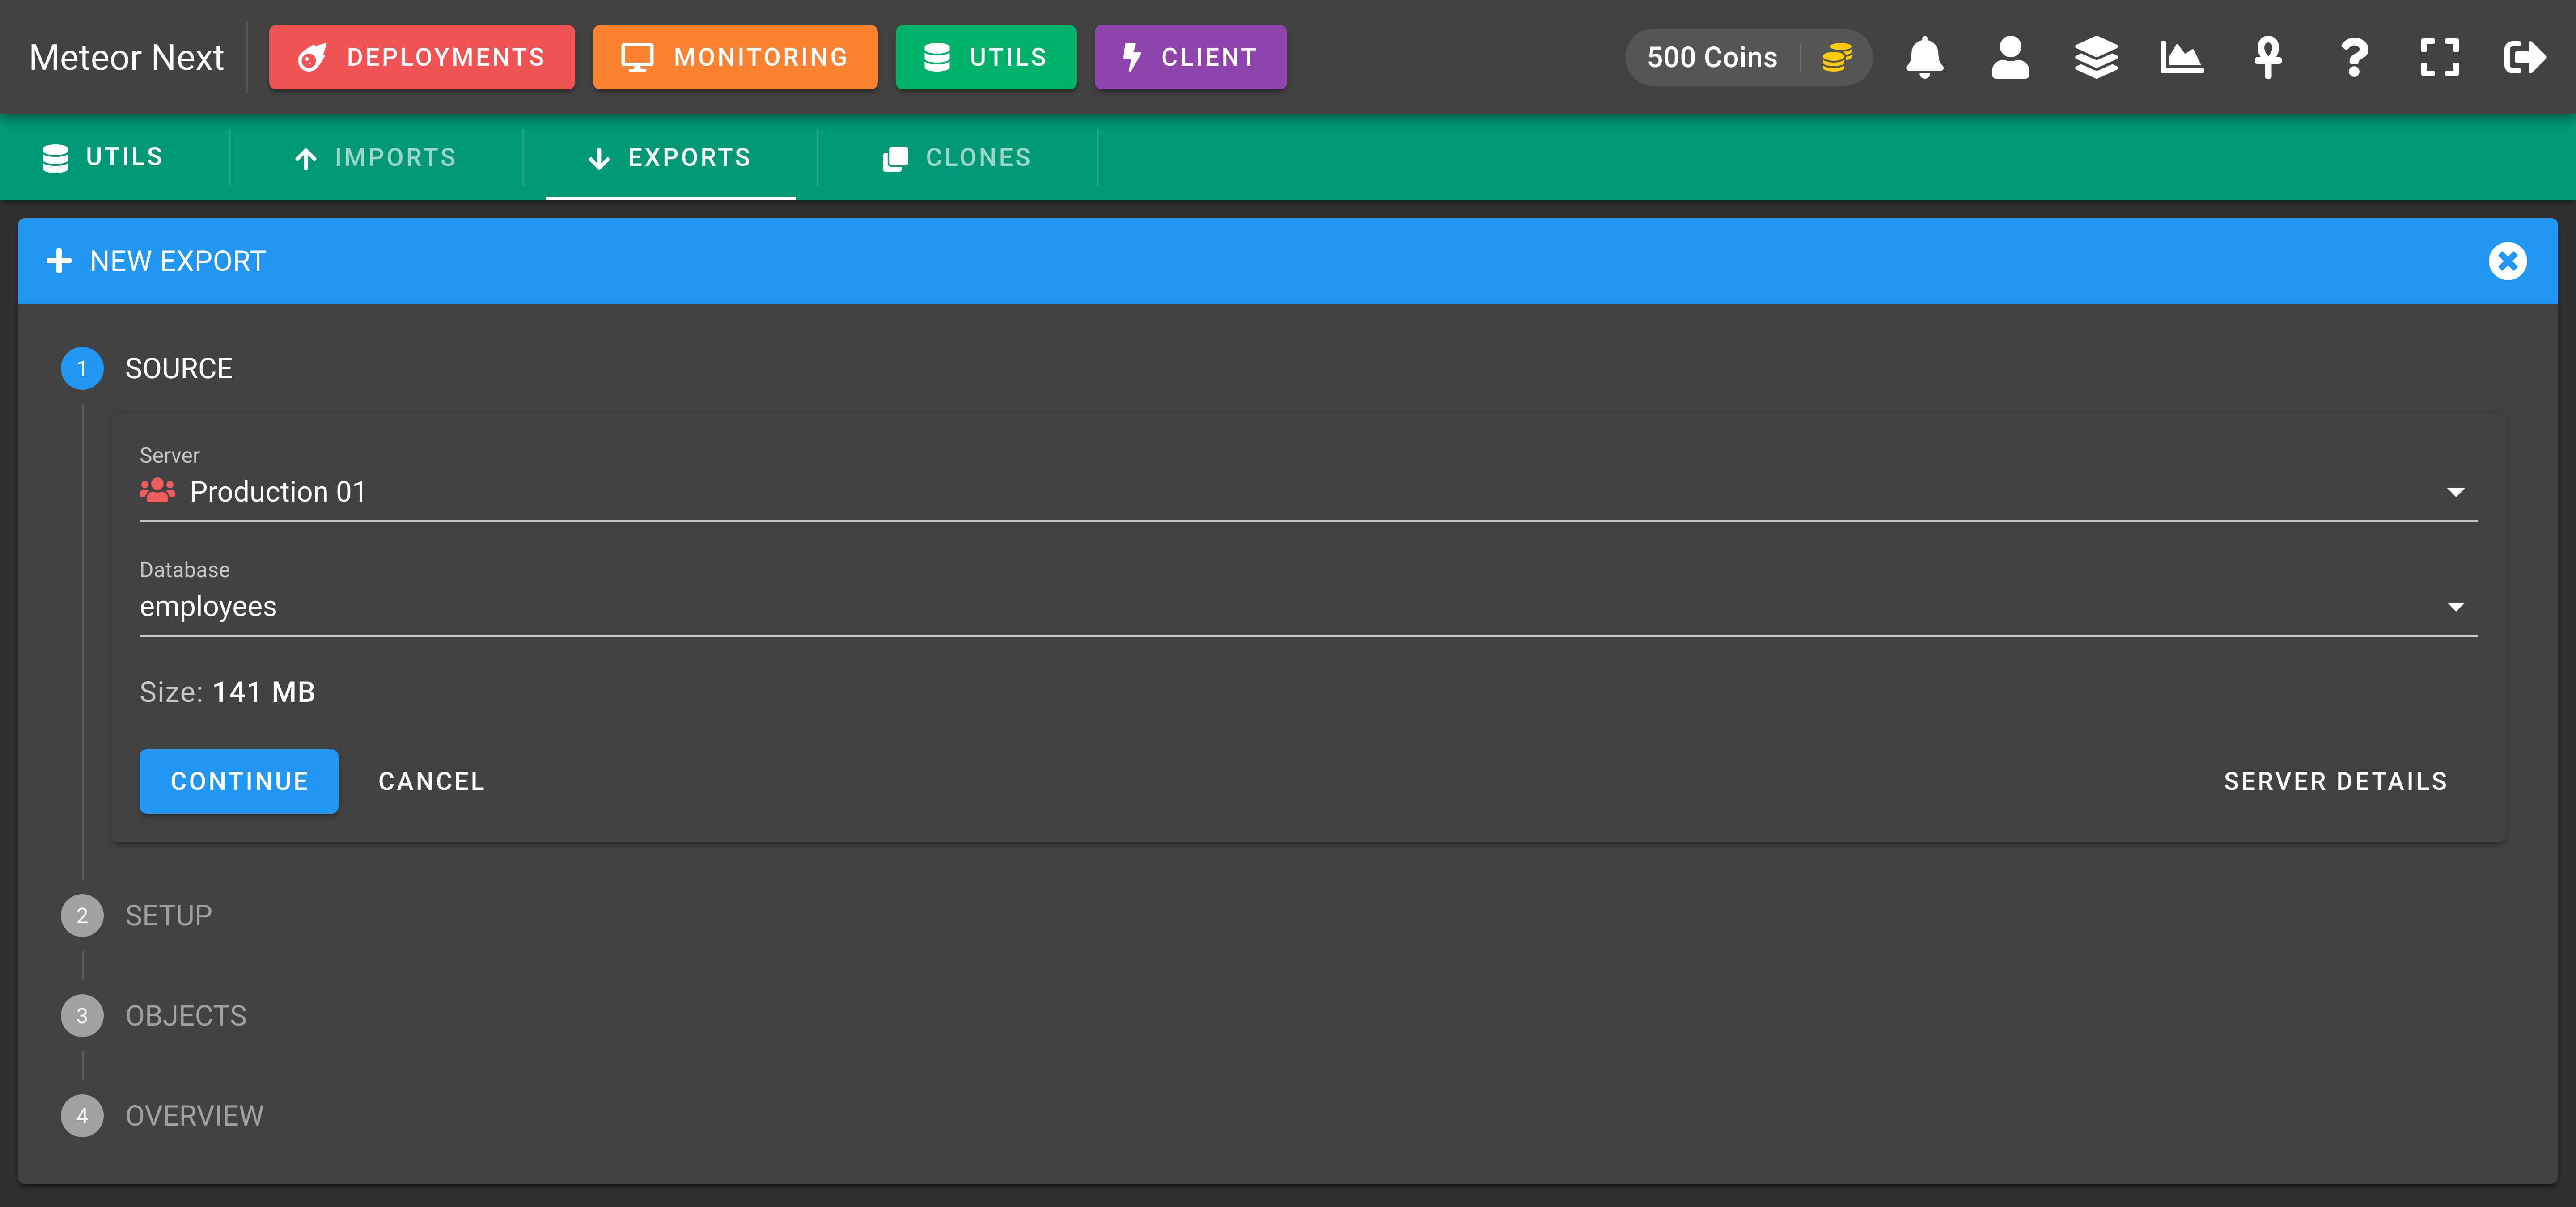Image resolution: width=2576 pixels, height=1207 pixels.
Task: Switch to the Exports tab
Action: pos(670,157)
